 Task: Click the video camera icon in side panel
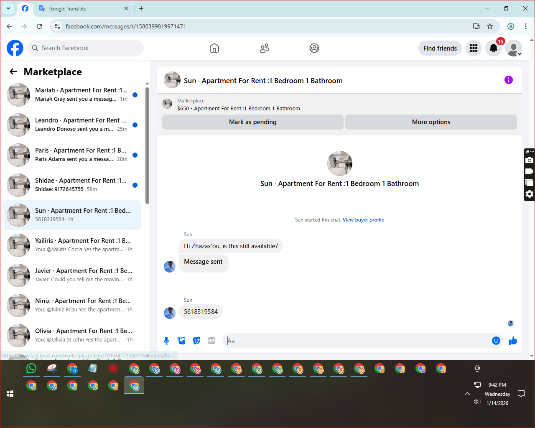[x=530, y=171]
